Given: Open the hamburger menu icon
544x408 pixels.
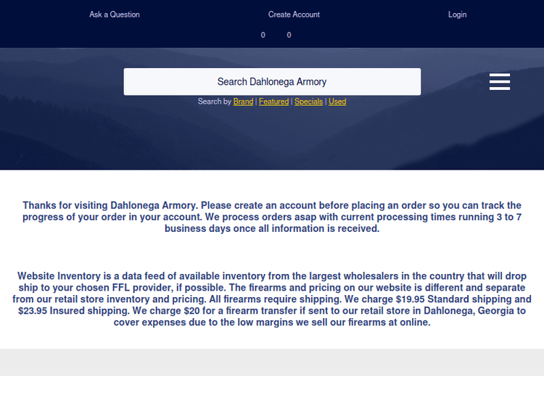Looking at the screenshot, I should pos(500,81).
